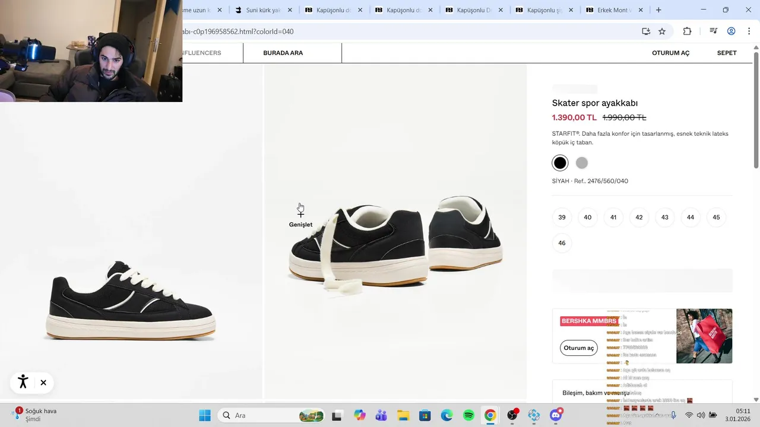Switch to the Kapüşonlu De tab
The image size is (760, 427).
(x=473, y=10)
